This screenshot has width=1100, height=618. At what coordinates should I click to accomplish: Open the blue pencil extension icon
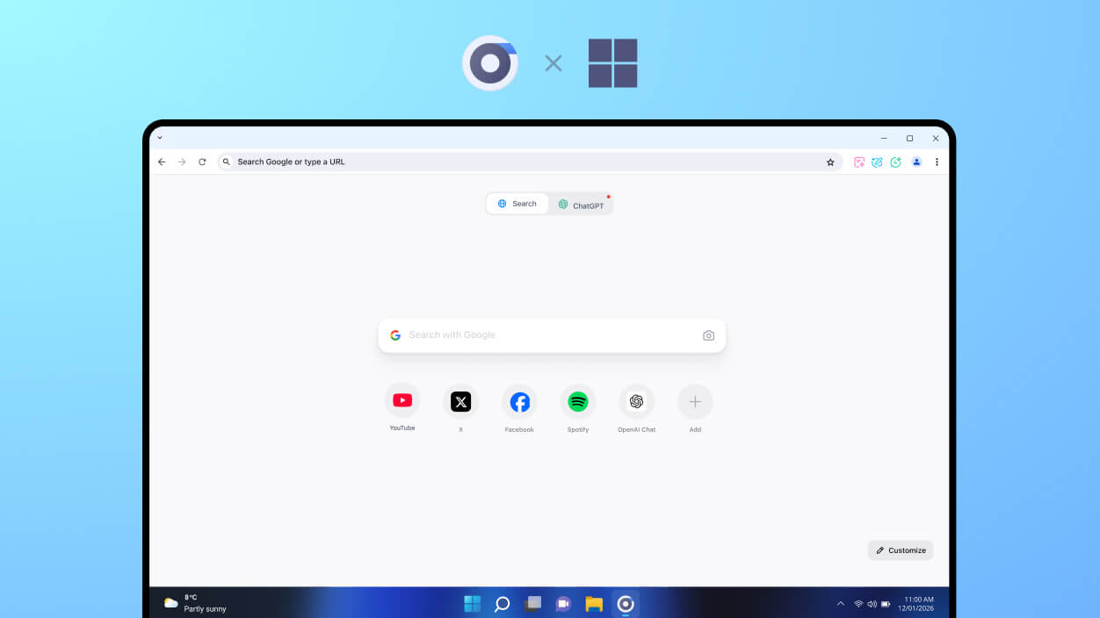tap(877, 162)
